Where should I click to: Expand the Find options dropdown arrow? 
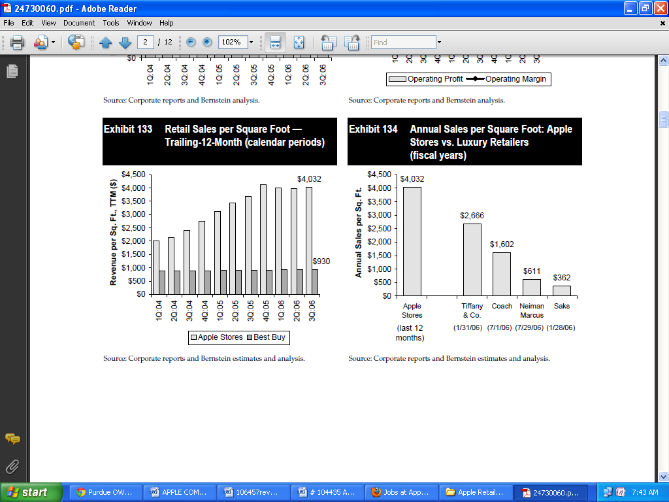click(439, 42)
